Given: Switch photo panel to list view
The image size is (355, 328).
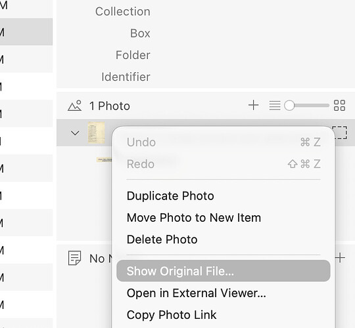Looking at the screenshot, I should coord(275,106).
